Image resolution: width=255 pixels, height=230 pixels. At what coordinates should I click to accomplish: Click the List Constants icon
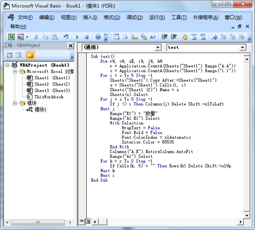[x=125, y=37]
